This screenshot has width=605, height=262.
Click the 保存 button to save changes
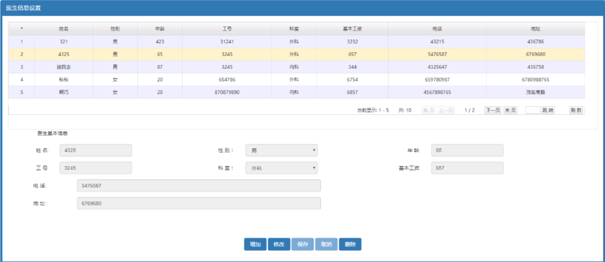click(302, 244)
